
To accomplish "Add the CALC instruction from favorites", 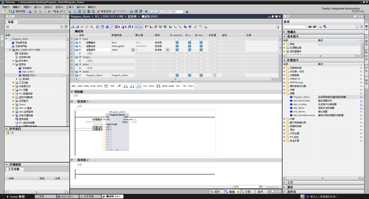I will pyautogui.click(x=145, y=86).
